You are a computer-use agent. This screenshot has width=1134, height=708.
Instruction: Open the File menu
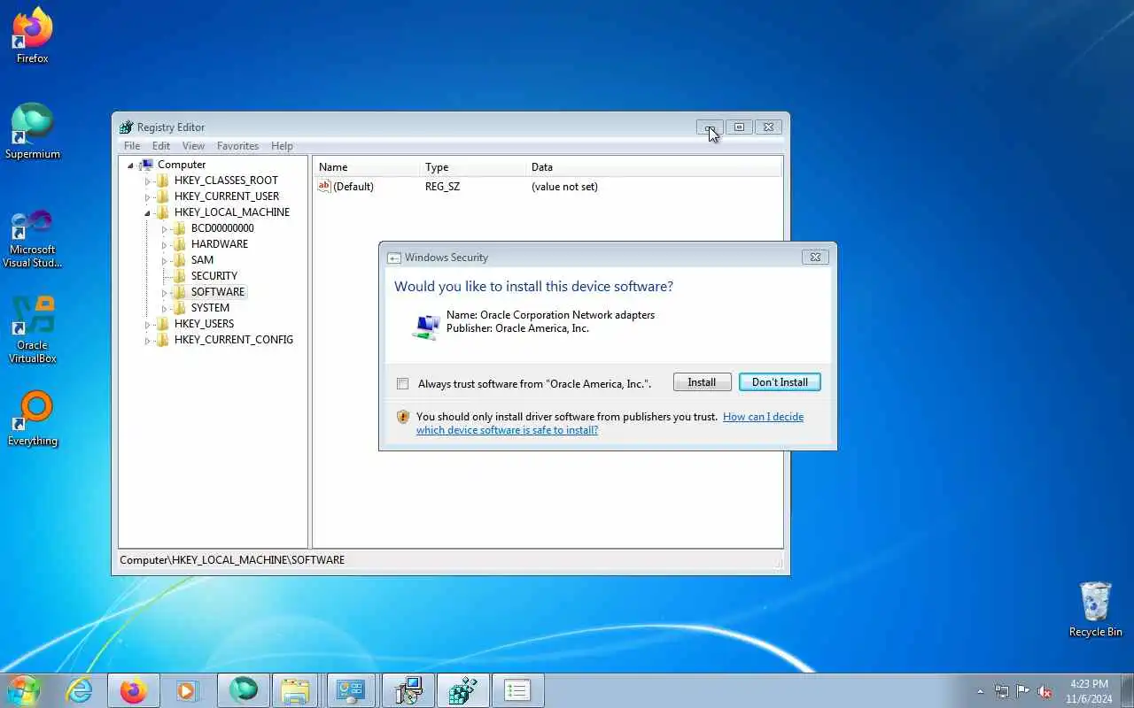click(132, 146)
